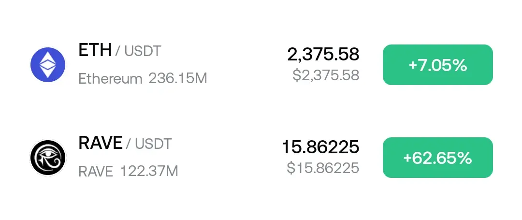Select the ETH price 2,375.58
The image size is (522, 220).
[323, 55]
